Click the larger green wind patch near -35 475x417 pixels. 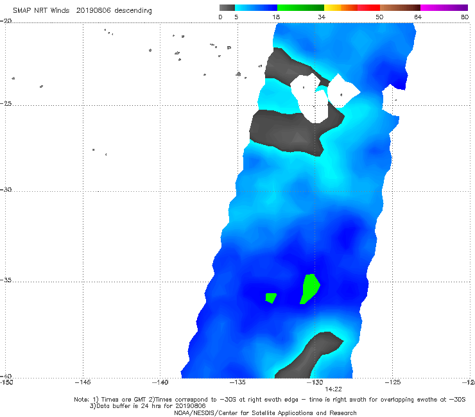pos(309,288)
